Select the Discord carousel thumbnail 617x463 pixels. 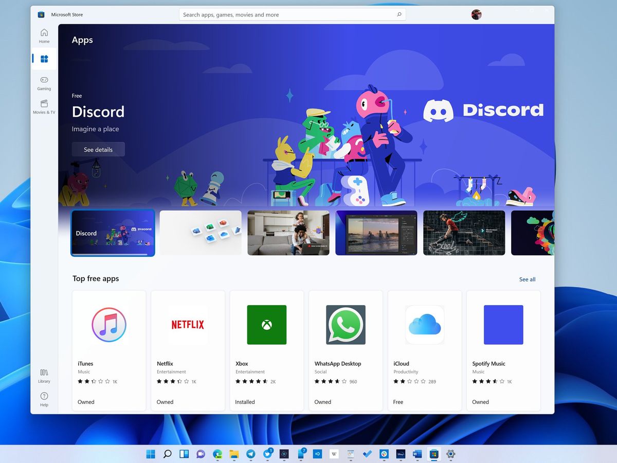click(x=113, y=233)
